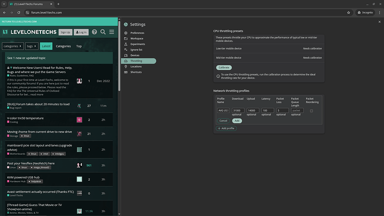This screenshot has height=216, width=384.
Task: Click the Download speed input field
Action: pyautogui.click(x=238, y=110)
